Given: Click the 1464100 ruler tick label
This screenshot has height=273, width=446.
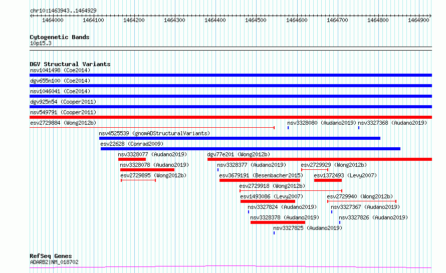Looking at the screenshot, I should (x=93, y=20).
